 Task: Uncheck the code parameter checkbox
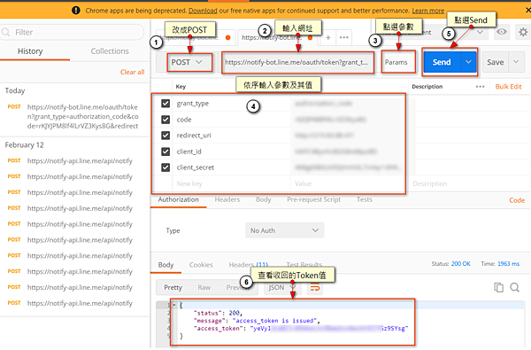click(x=165, y=120)
